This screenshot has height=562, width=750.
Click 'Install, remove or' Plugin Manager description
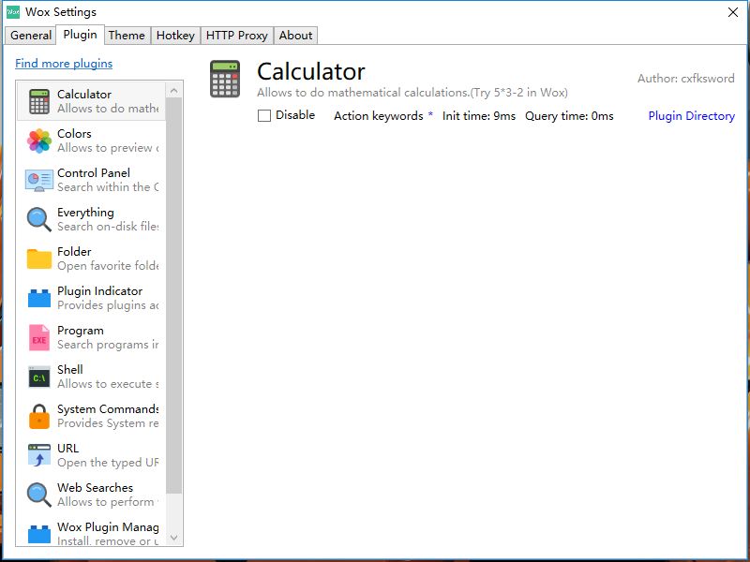pos(108,541)
